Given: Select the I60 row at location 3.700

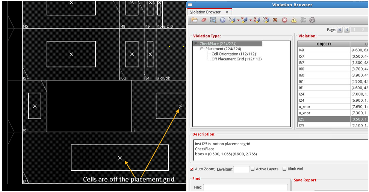Looking at the screenshot, I should [333, 69].
